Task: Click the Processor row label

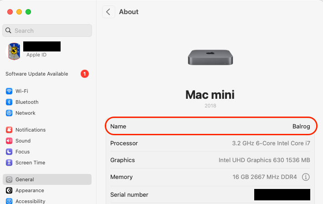Action: [124, 143]
